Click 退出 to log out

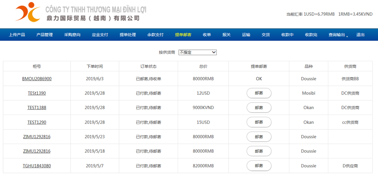(360, 35)
